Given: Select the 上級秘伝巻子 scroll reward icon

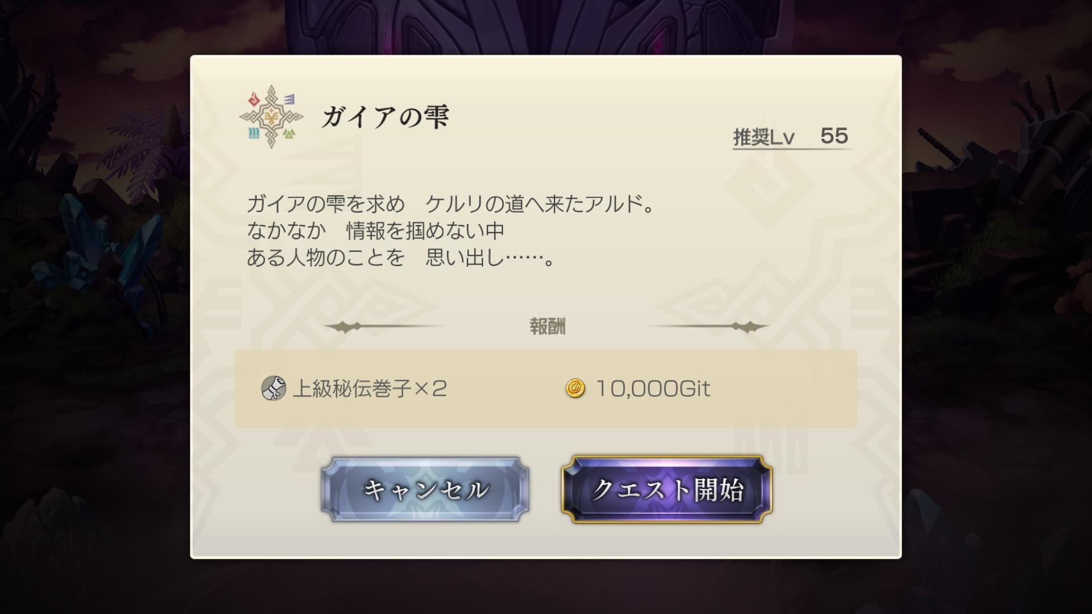Looking at the screenshot, I should click(x=273, y=388).
